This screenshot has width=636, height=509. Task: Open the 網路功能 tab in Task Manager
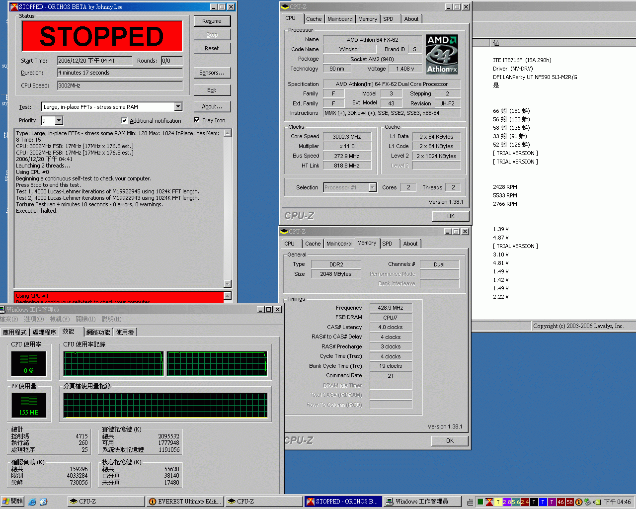click(x=98, y=332)
